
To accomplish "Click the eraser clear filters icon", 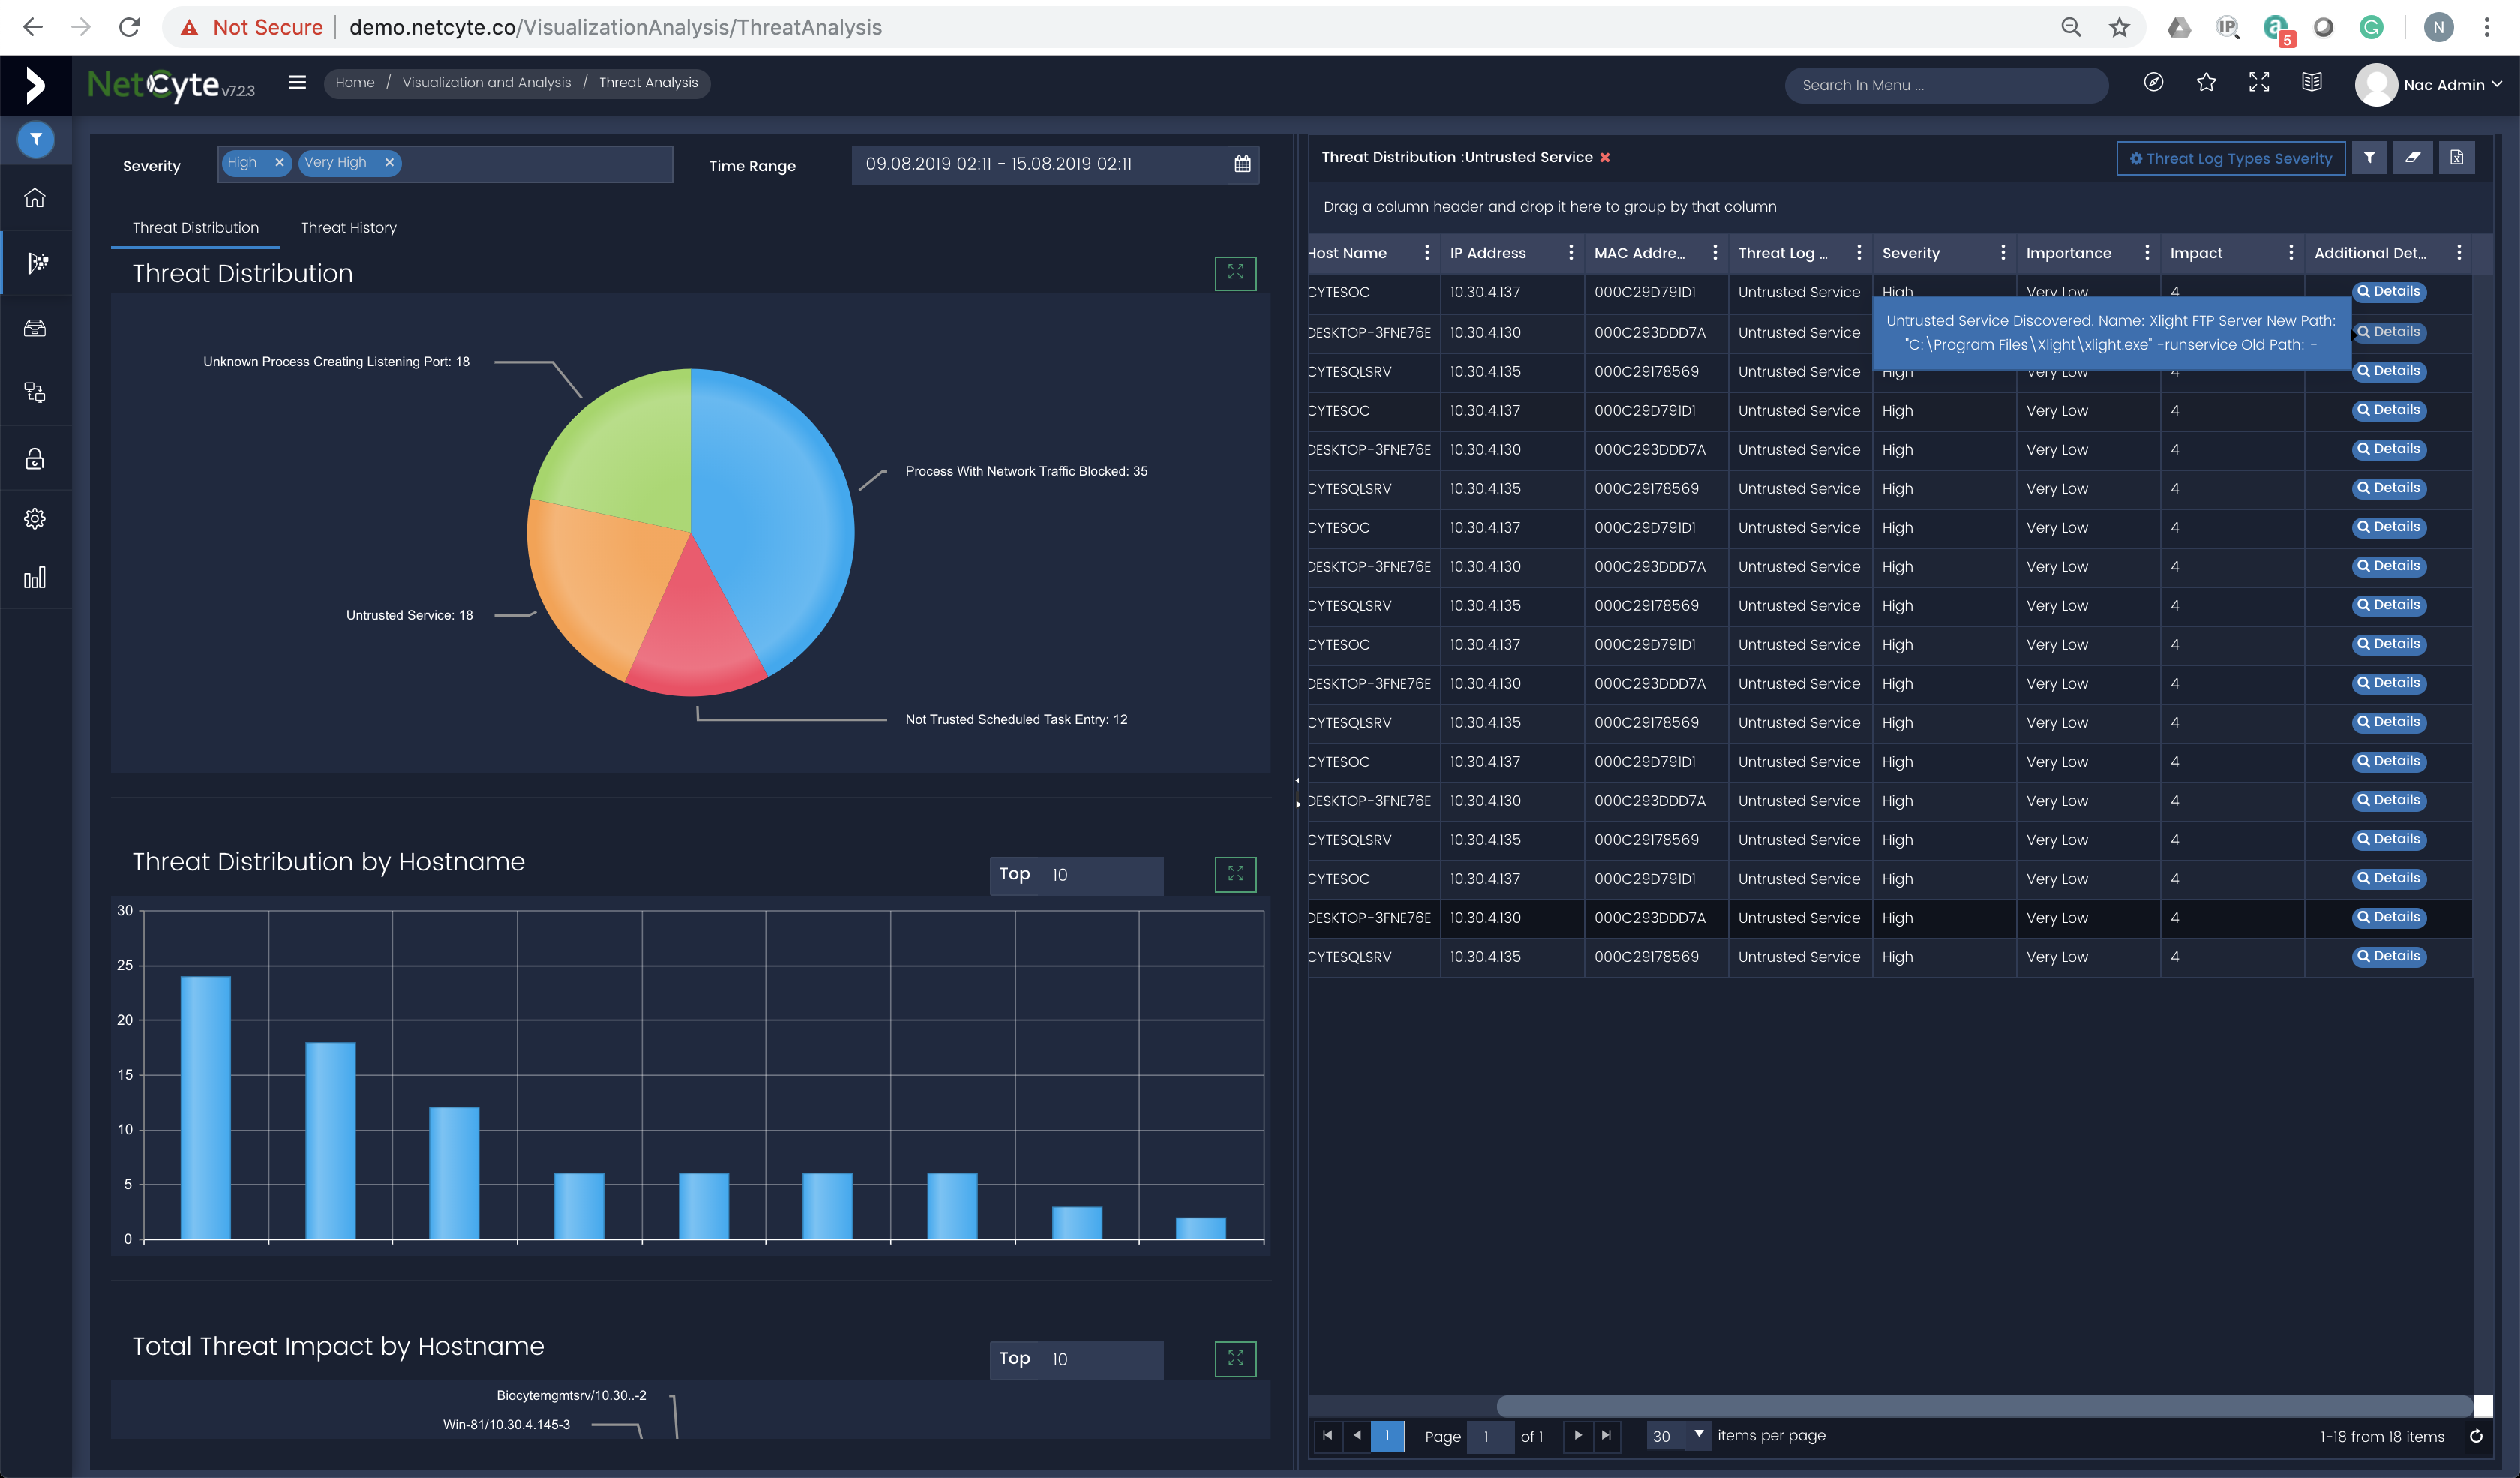I will point(2412,158).
